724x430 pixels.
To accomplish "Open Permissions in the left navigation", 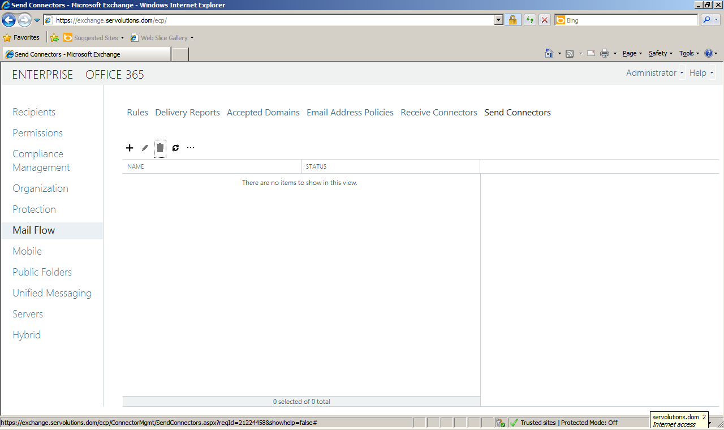I will [x=37, y=133].
